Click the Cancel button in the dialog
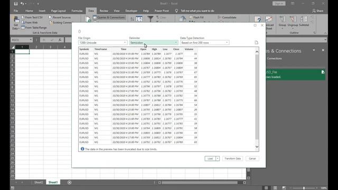Image resolution: width=338 pixels, height=190 pixels. coord(252,158)
